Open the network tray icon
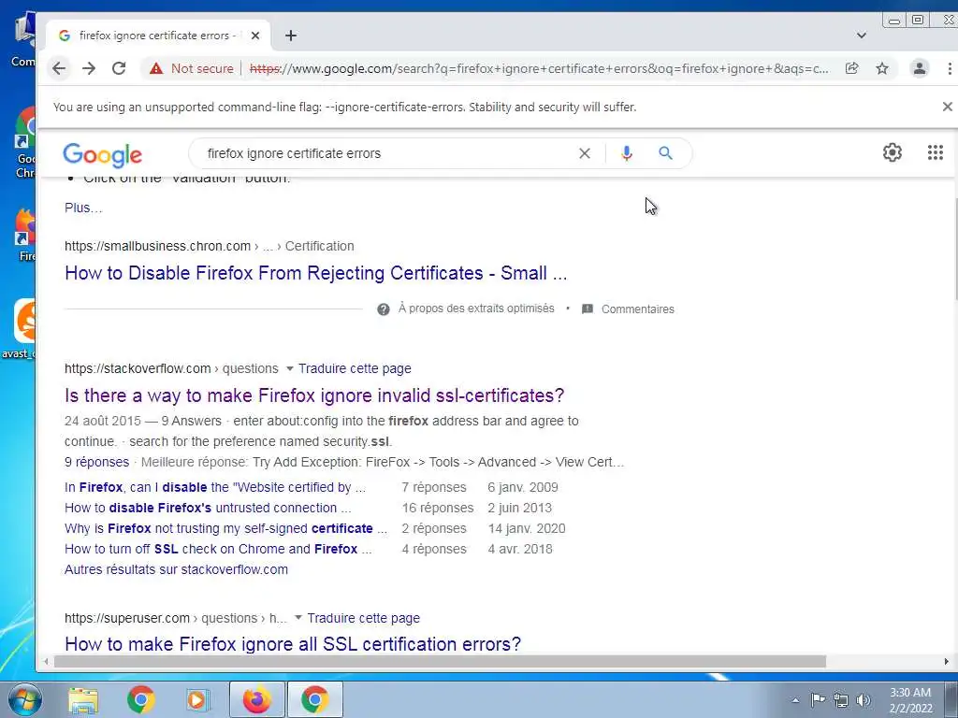958x718 pixels. [x=841, y=700]
